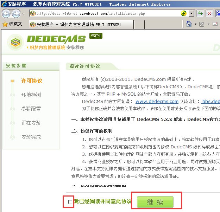Screen dimensions: 220x212
Task: Click the 版权所有 (c)2003-2011 copyright line
Action: tap(138, 79)
